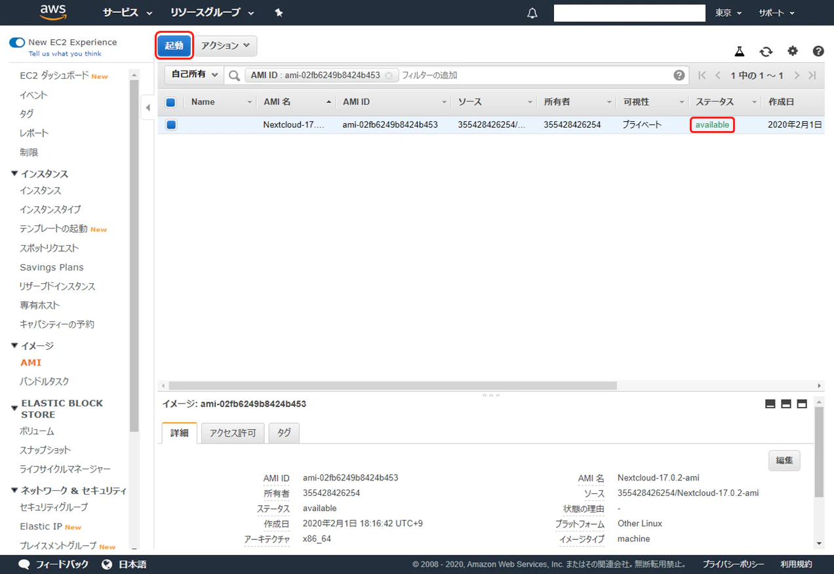Toggle the select-all checkbox in table header
834x574 pixels.
coord(171,102)
